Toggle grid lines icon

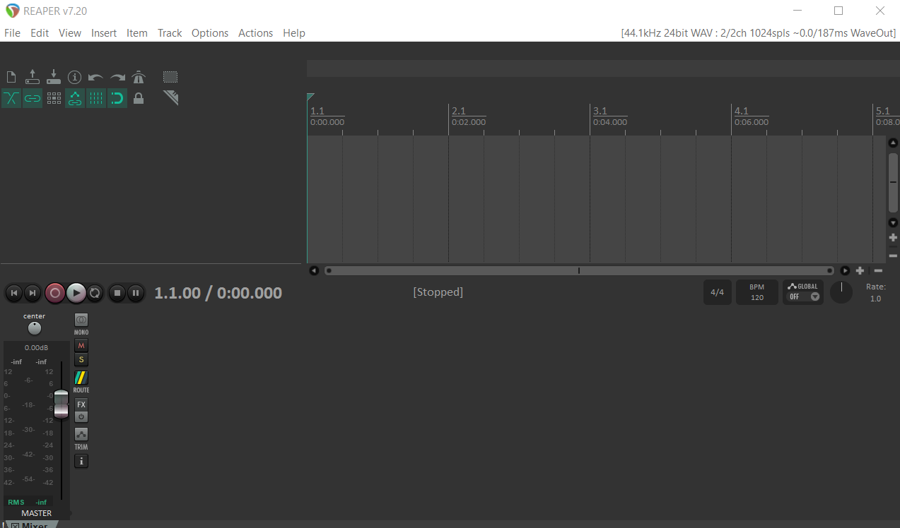[x=96, y=98]
